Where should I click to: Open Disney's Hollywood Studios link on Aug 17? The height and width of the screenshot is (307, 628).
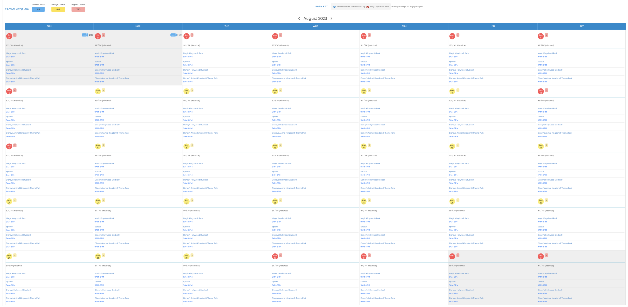373,180
